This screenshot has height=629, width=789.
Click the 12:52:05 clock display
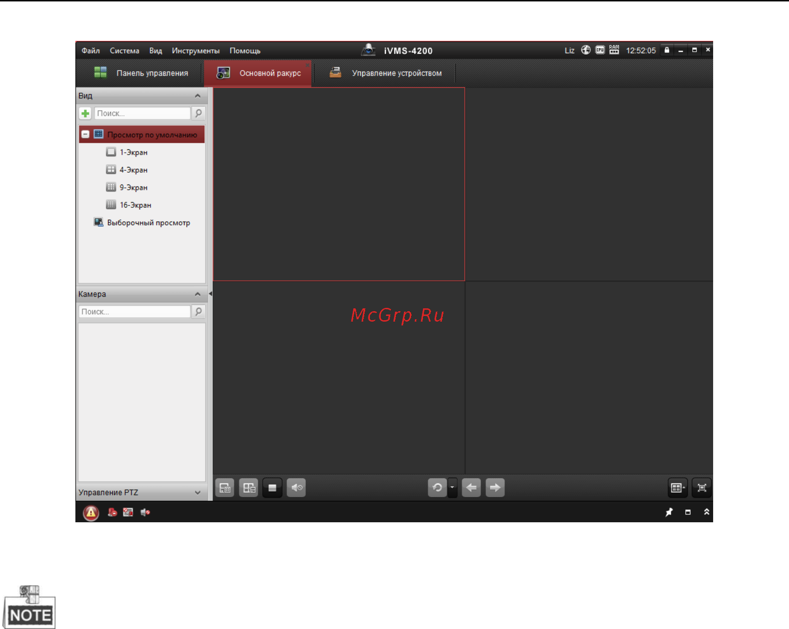click(641, 50)
